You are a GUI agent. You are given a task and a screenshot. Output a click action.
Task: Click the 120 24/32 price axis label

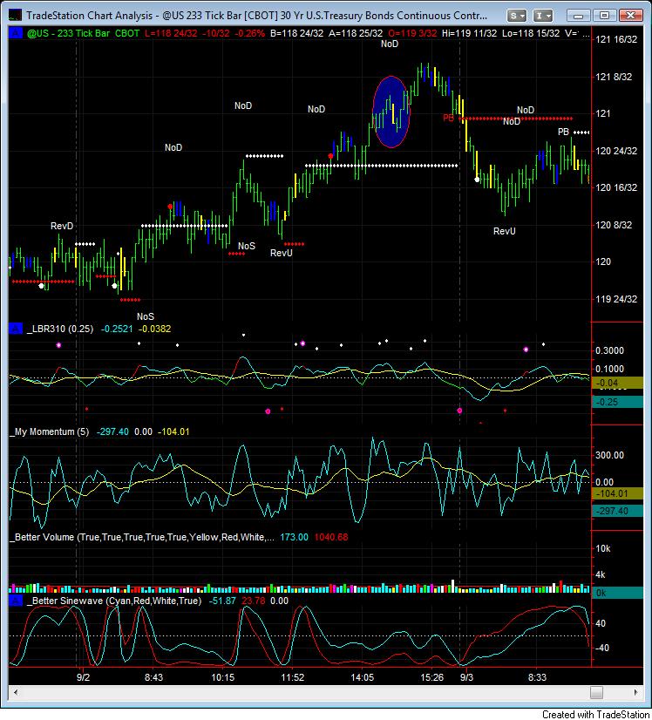[616, 151]
